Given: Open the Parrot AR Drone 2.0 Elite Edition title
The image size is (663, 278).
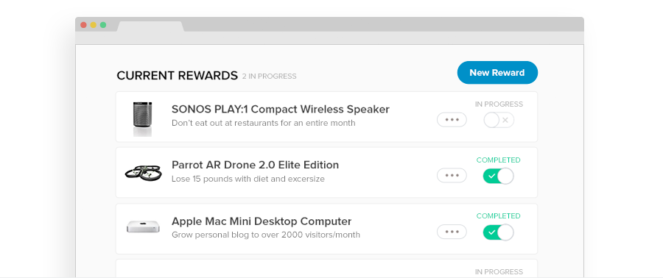Looking at the screenshot, I should click(256, 165).
